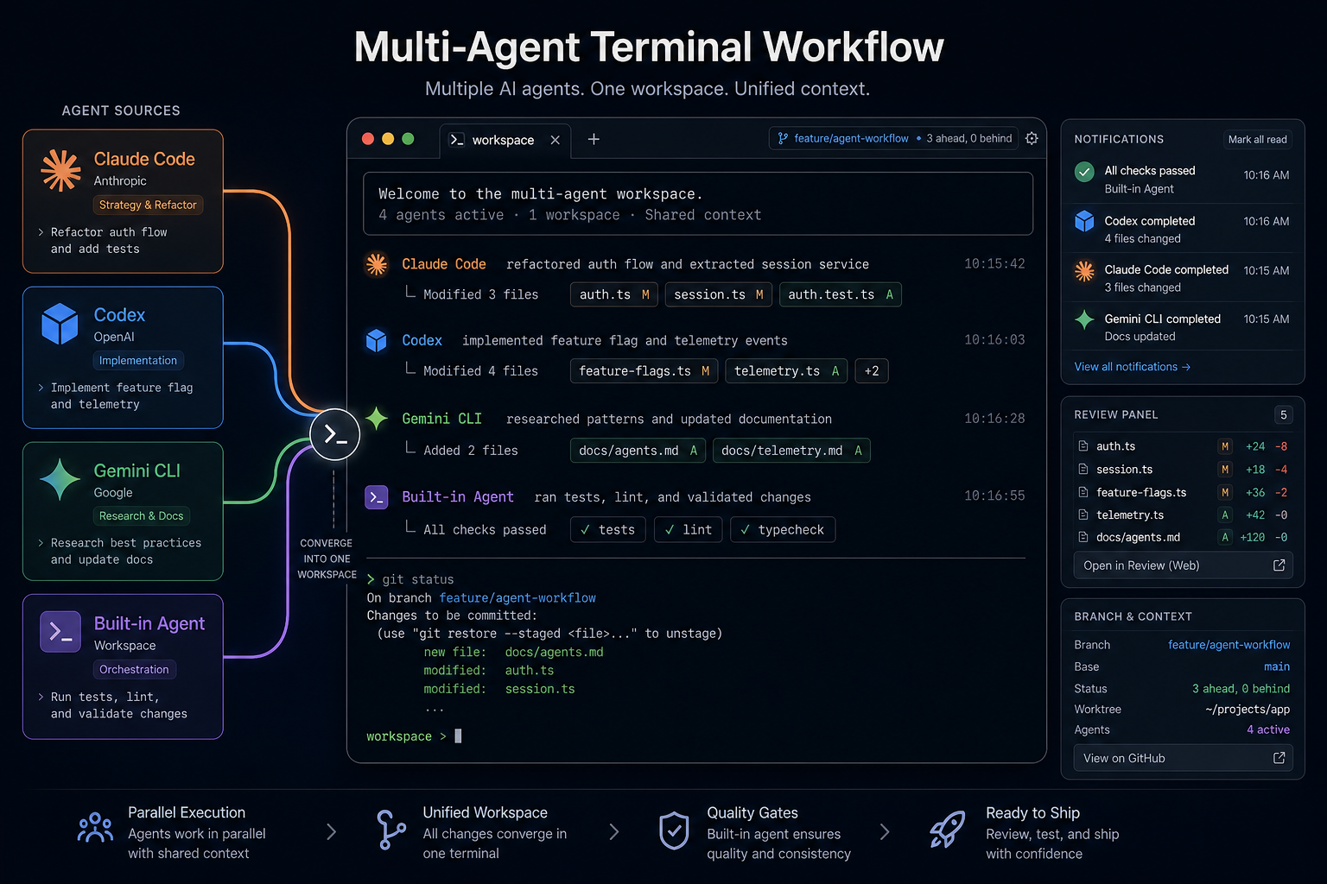Viewport: 1327px width, 884px height.
Task: Expand the +2 more files chip for Codex
Action: [x=872, y=371]
